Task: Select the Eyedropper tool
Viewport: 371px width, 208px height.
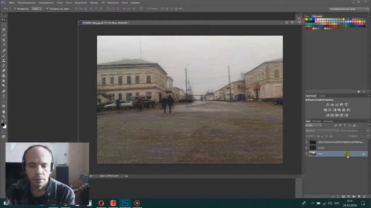Action: click(x=4, y=45)
